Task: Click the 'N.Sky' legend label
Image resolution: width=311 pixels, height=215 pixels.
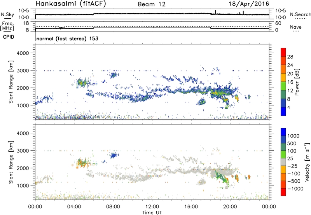Action: coord(7,15)
